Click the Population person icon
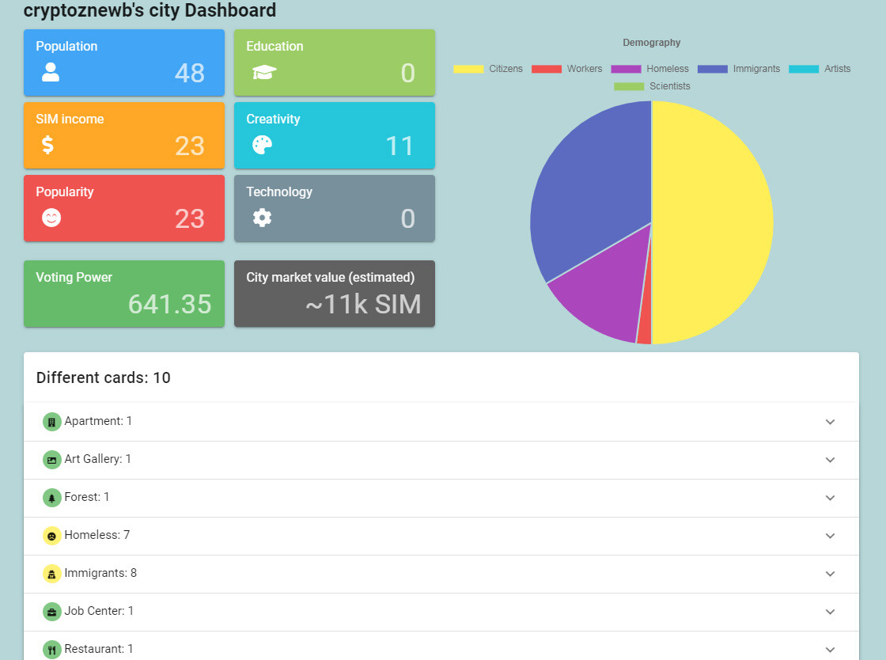Viewport: 886px width, 660px height. click(x=51, y=72)
